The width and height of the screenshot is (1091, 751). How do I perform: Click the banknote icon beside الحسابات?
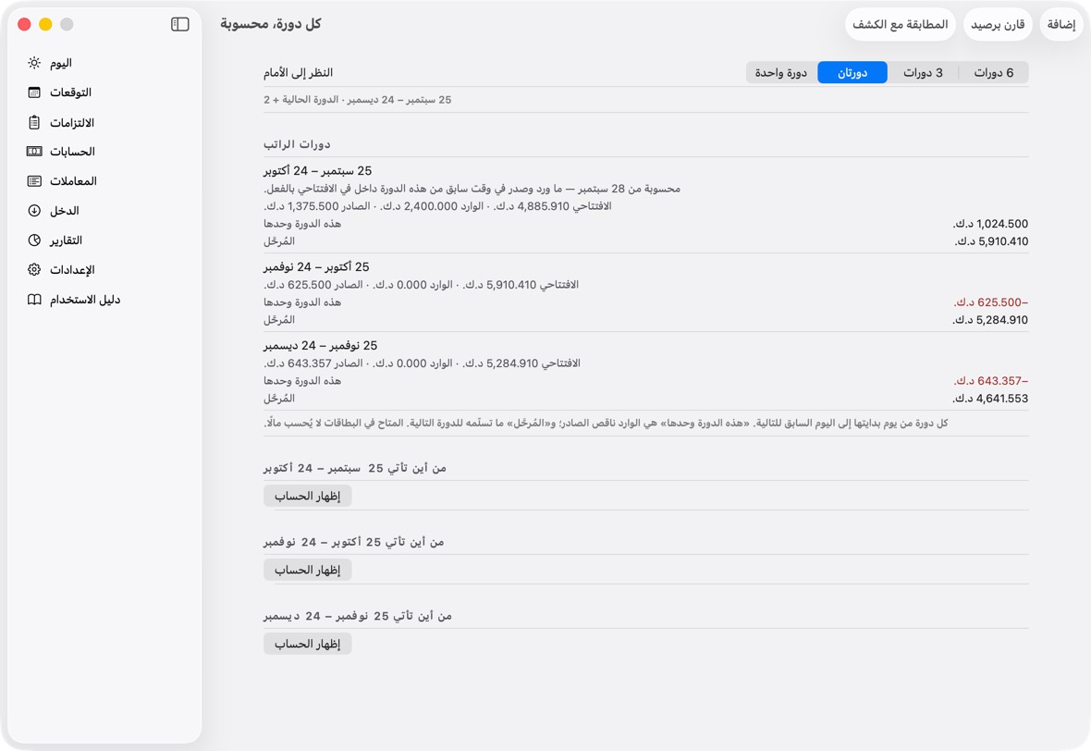[34, 151]
